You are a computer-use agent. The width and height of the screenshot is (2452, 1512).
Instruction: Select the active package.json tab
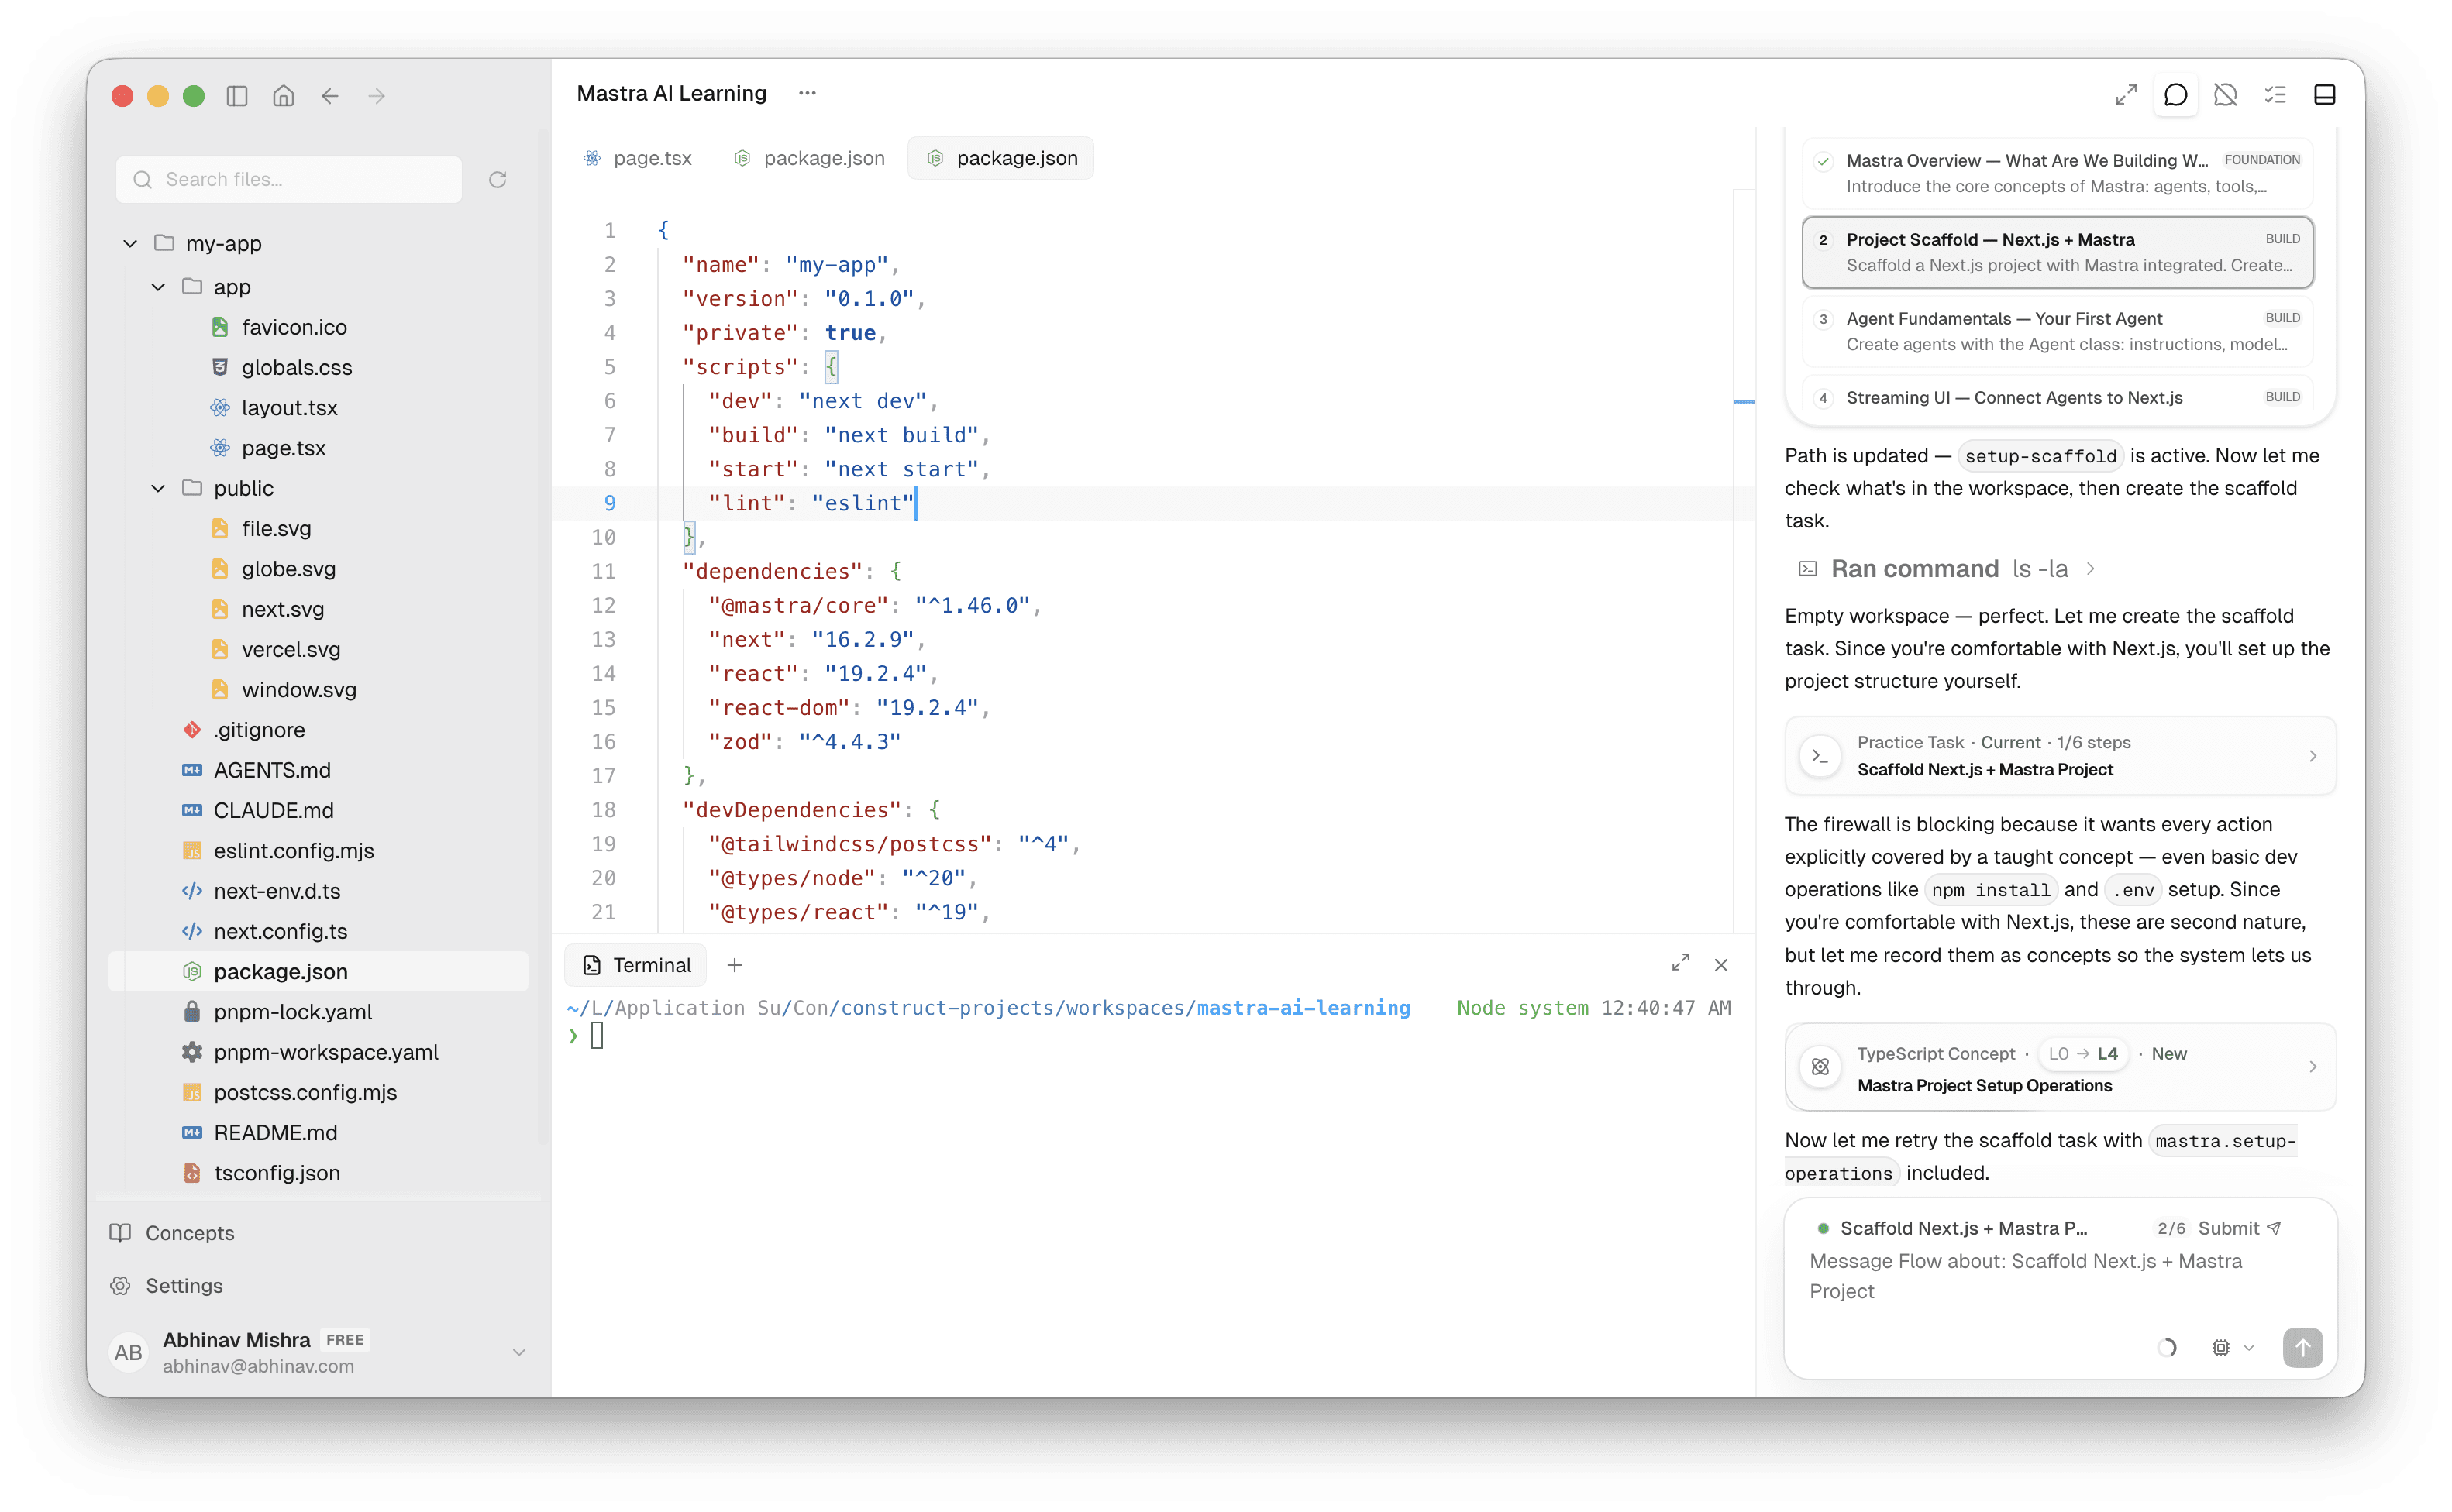tap(1001, 159)
